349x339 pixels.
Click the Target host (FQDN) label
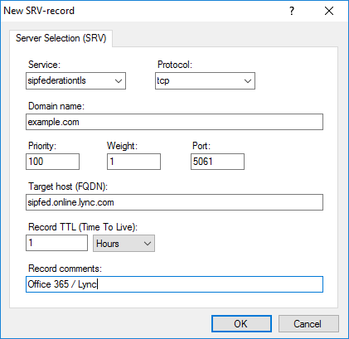tap(68, 186)
